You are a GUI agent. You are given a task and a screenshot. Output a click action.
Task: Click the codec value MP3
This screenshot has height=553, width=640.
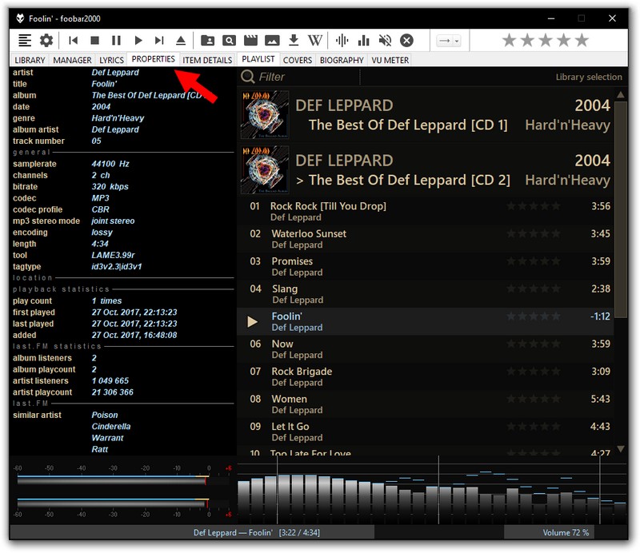[101, 198]
